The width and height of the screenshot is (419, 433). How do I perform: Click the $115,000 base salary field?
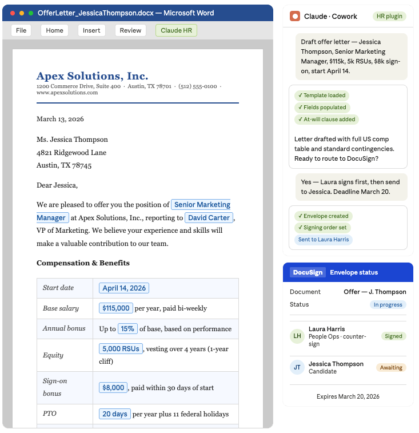[x=115, y=308]
